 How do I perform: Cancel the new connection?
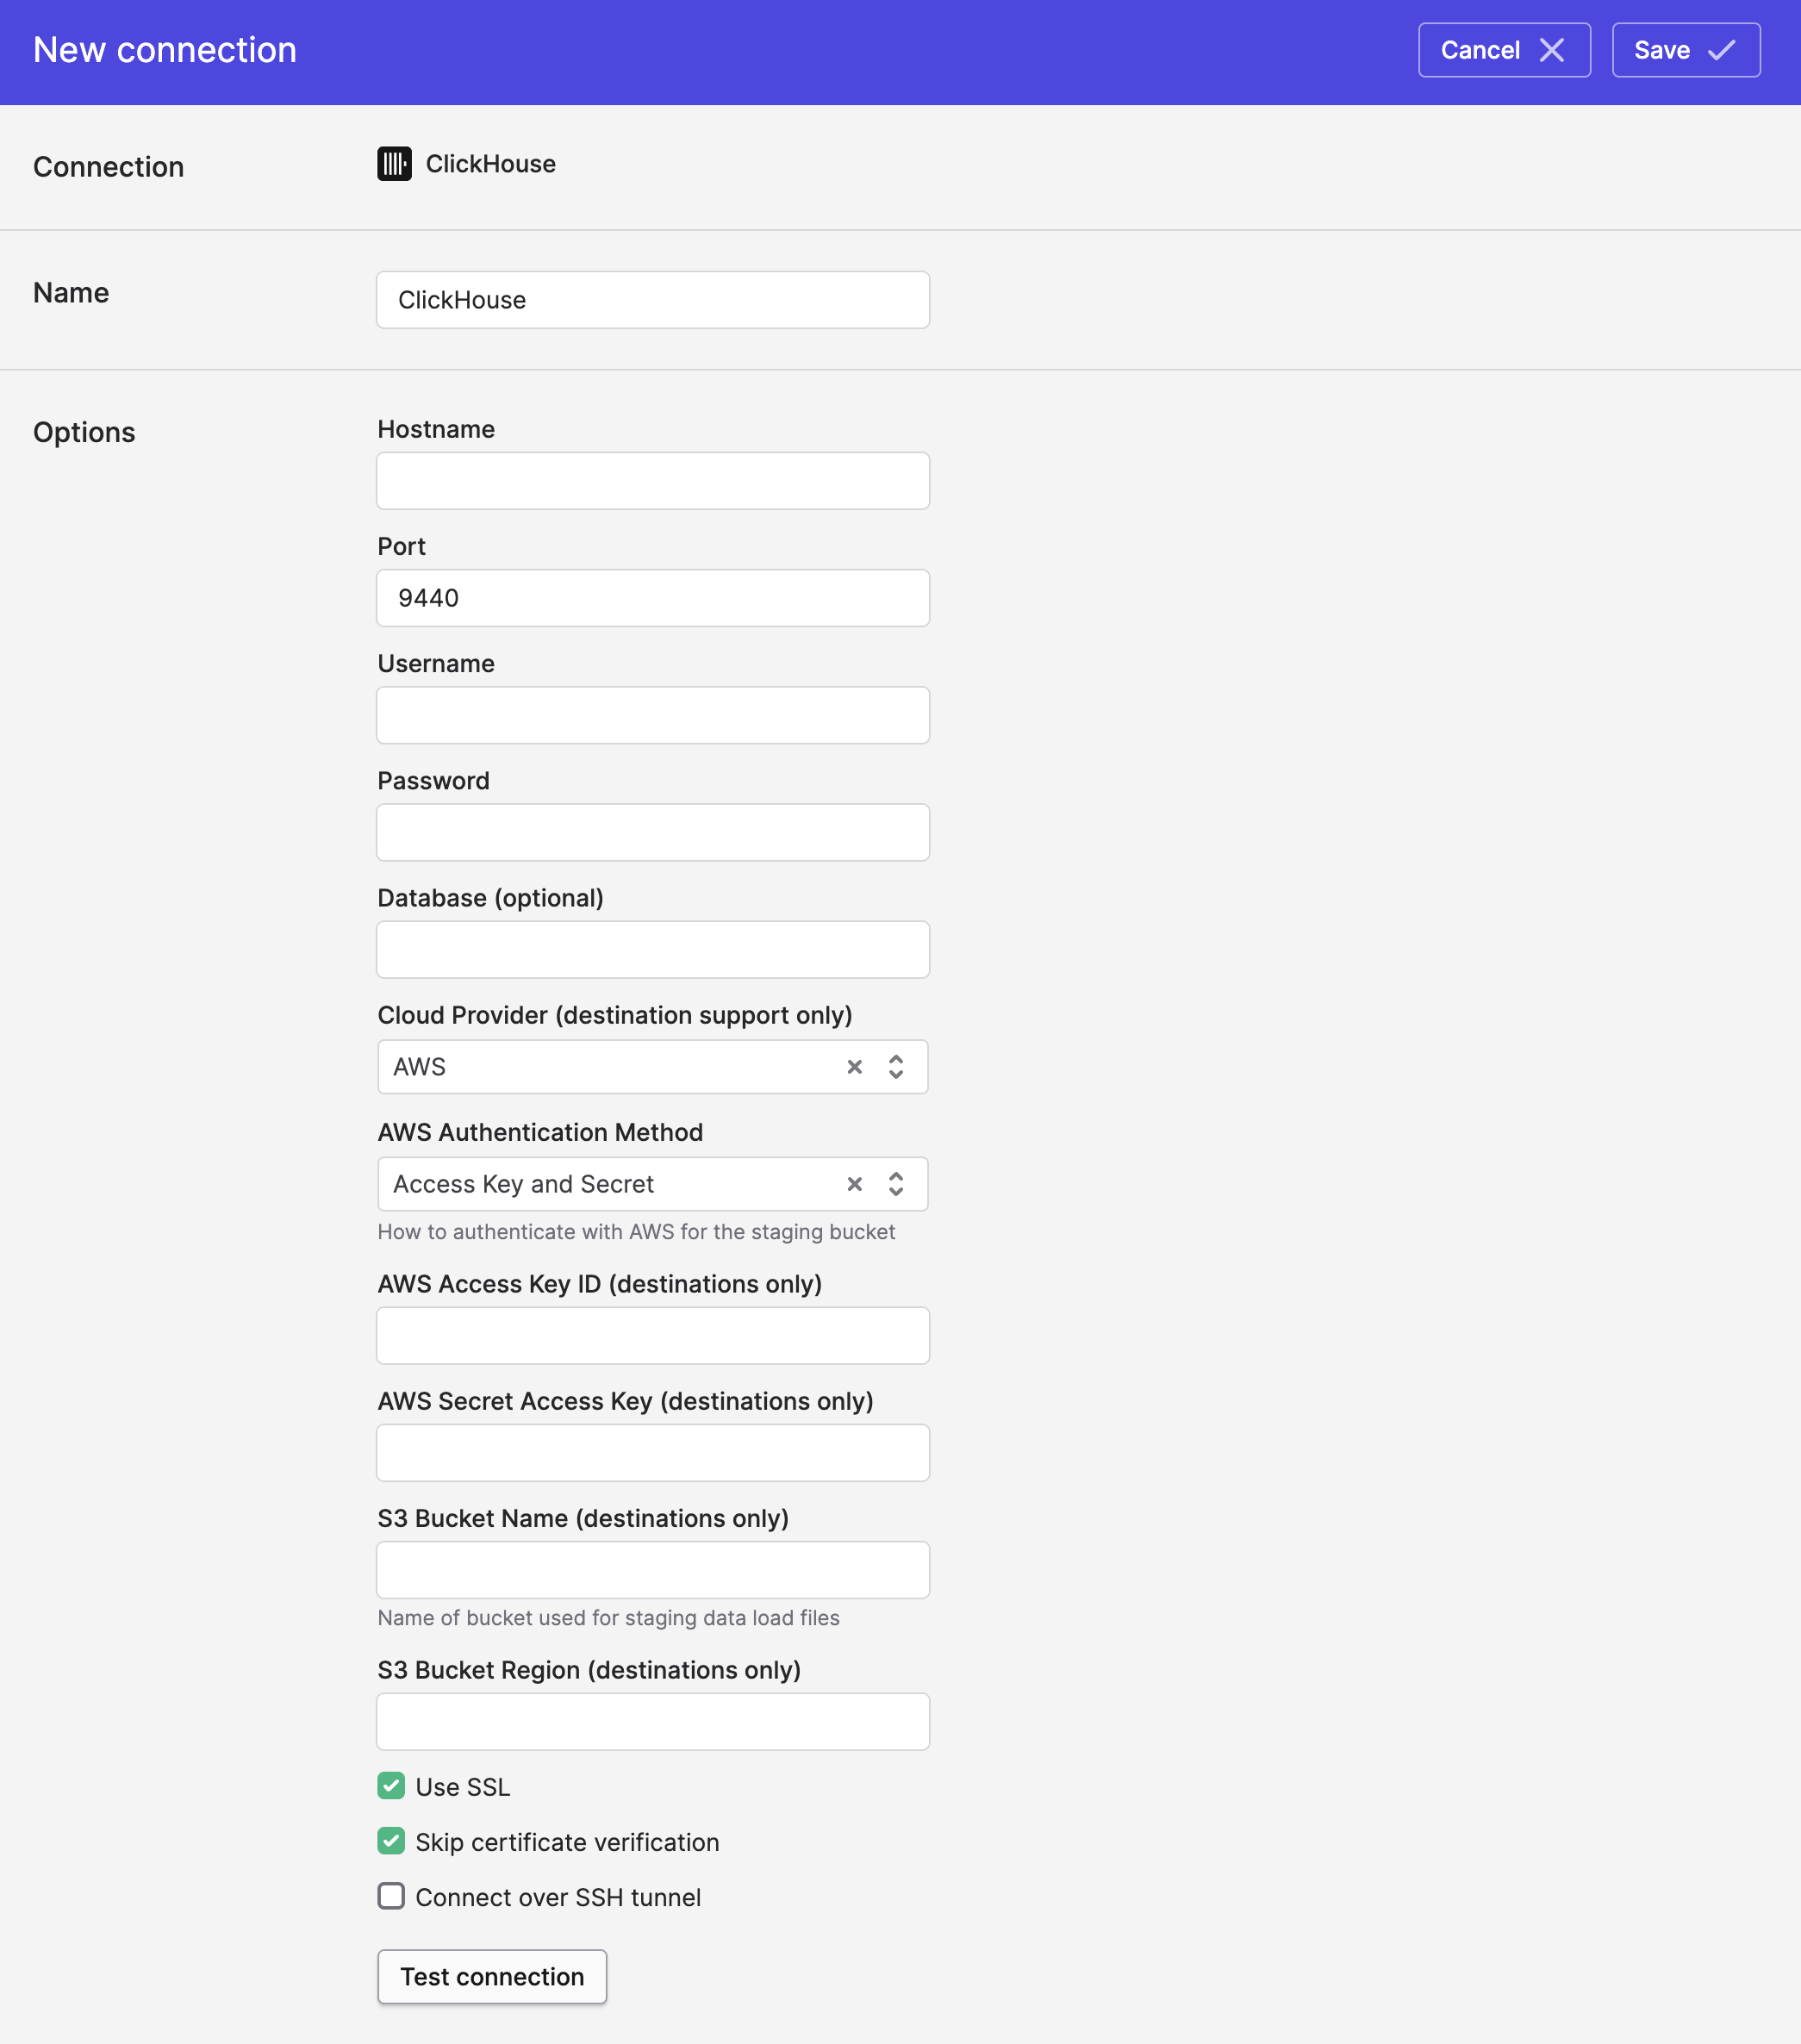[x=1504, y=50]
